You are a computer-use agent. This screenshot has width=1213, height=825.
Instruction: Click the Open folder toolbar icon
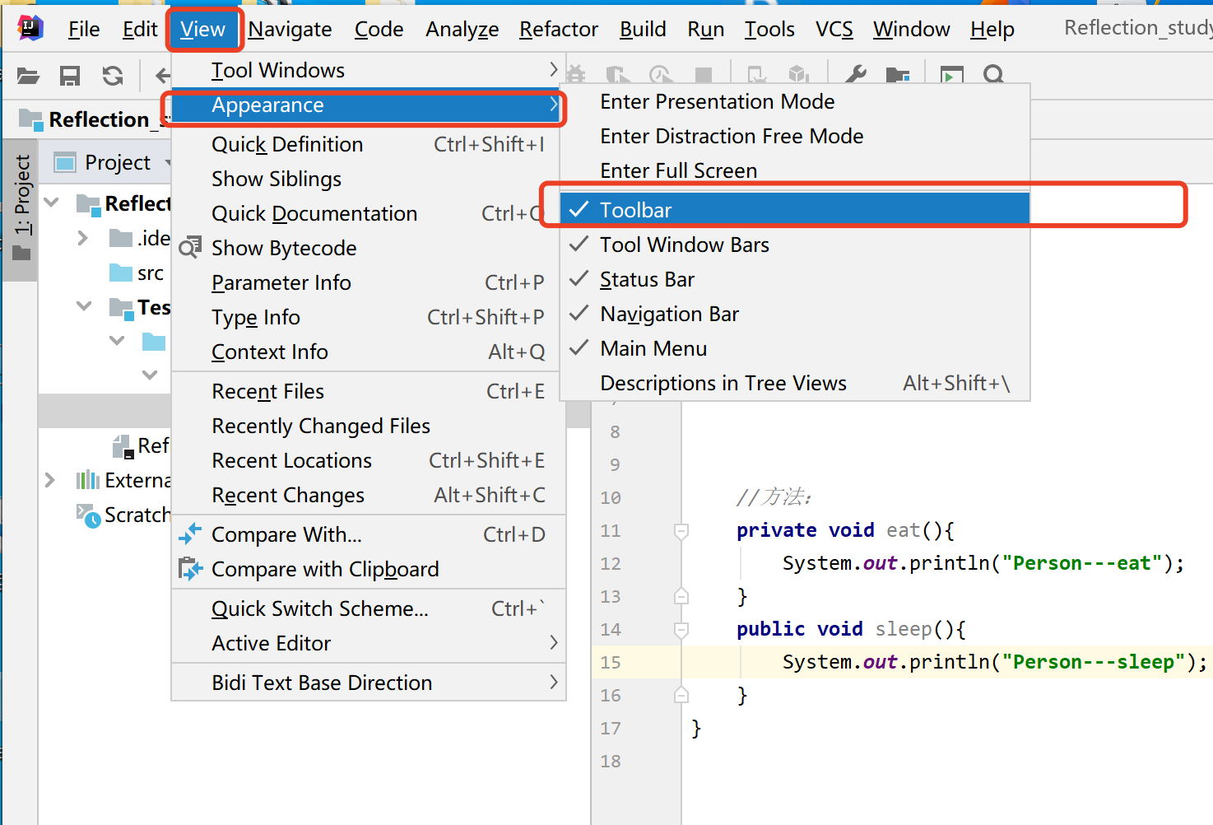coord(28,77)
